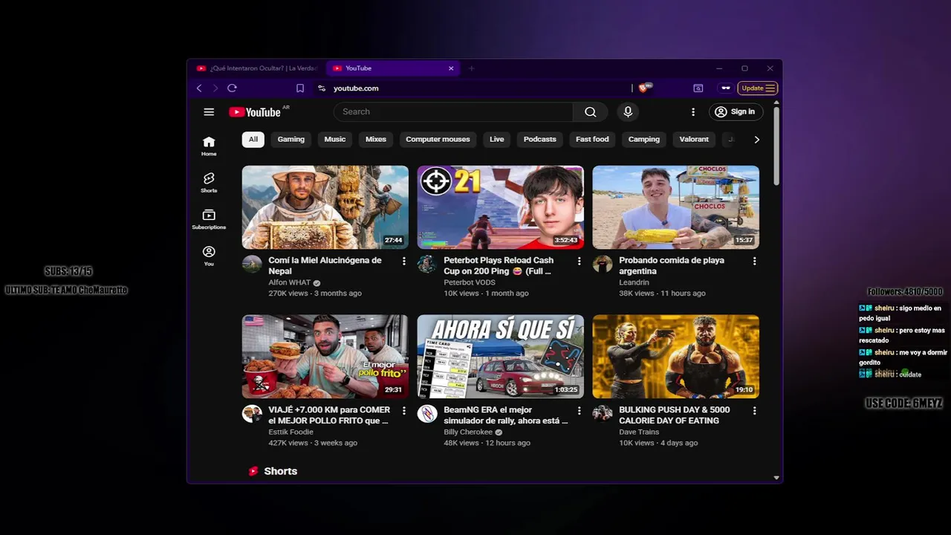Reload the page

pyautogui.click(x=232, y=88)
